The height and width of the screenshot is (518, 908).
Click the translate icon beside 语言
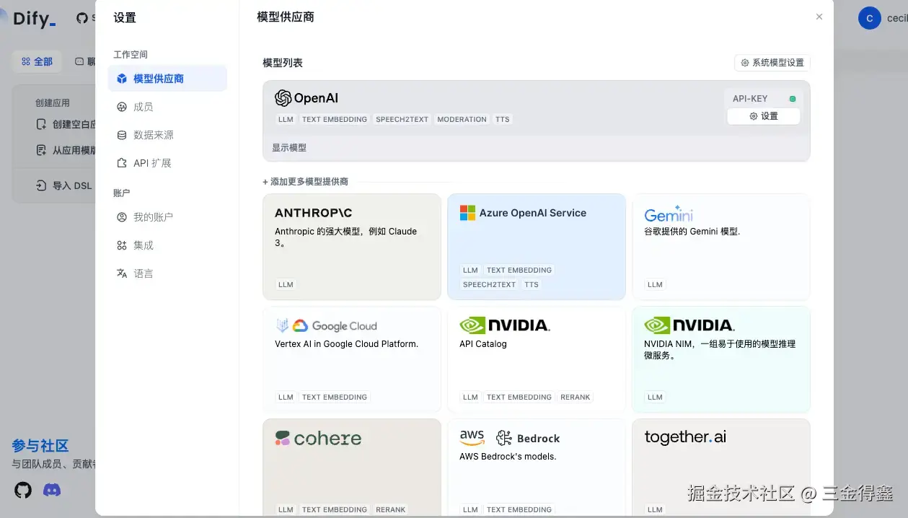[121, 273]
